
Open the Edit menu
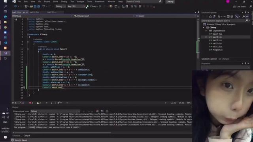[x=26, y=2]
